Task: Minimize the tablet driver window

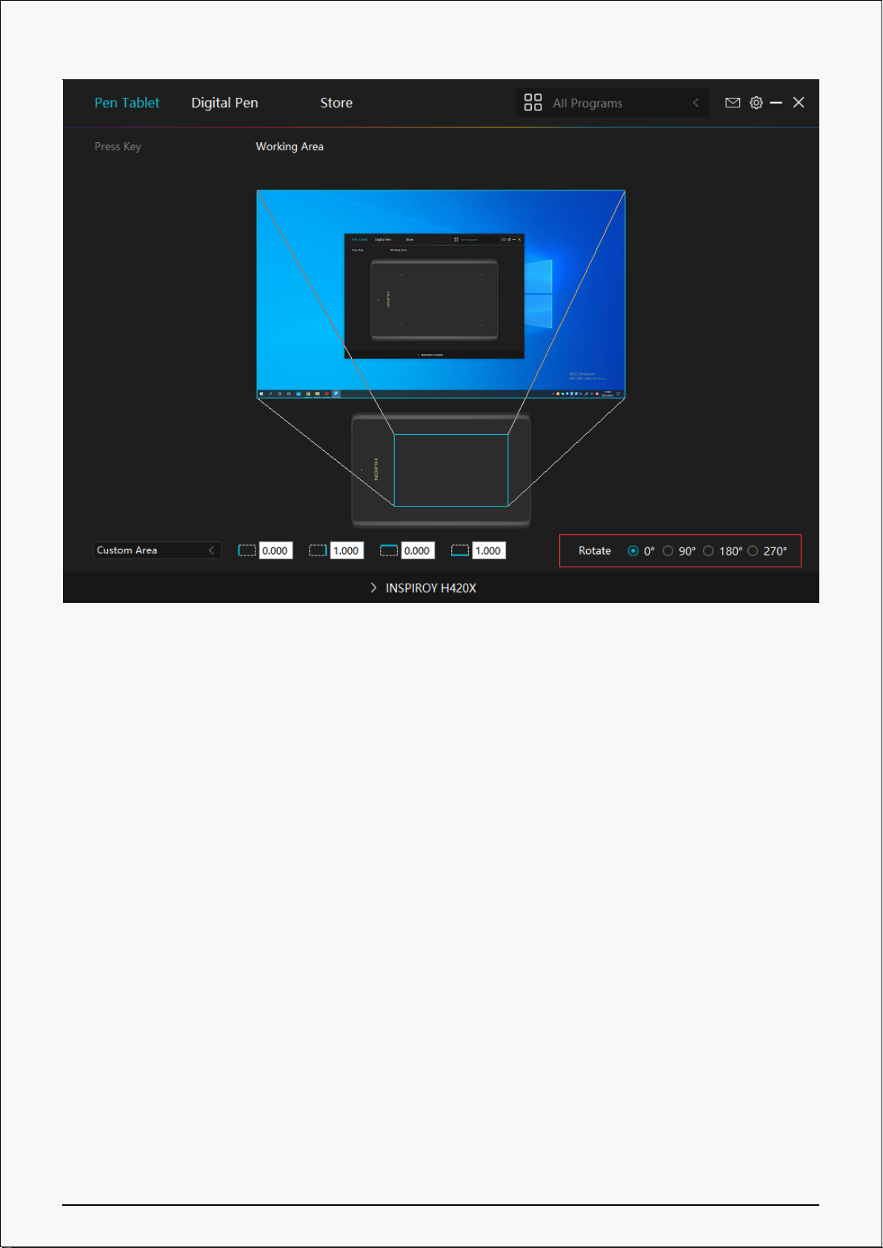Action: click(776, 103)
